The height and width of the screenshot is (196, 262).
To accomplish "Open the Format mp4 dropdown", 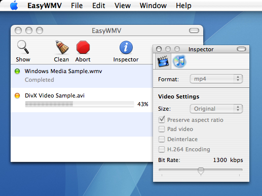I will pos(216,79).
